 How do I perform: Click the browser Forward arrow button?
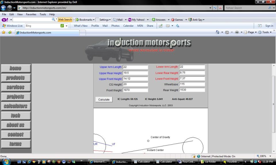tap(9, 8)
